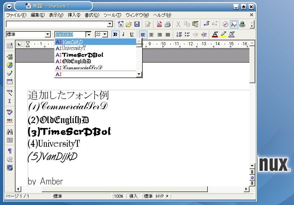The height and width of the screenshot is (205, 294).
Task: Select OldEnglishD from font list
Action: (x=76, y=61)
